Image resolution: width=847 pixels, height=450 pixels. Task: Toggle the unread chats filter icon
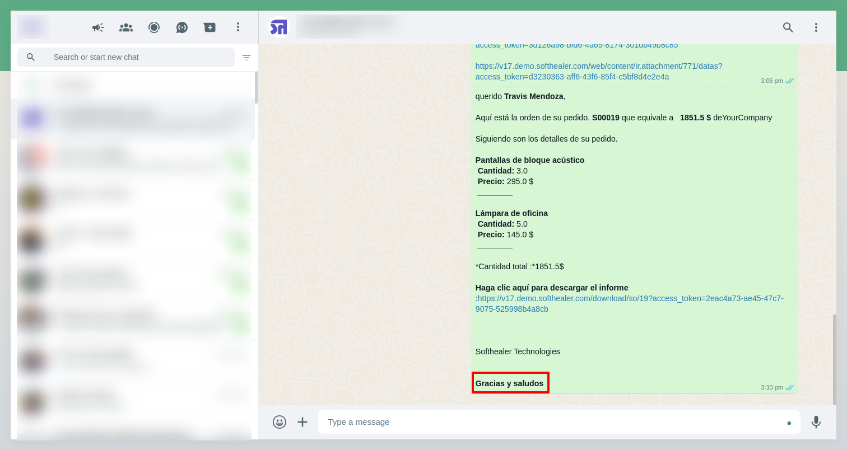click(x=246, y=57)
